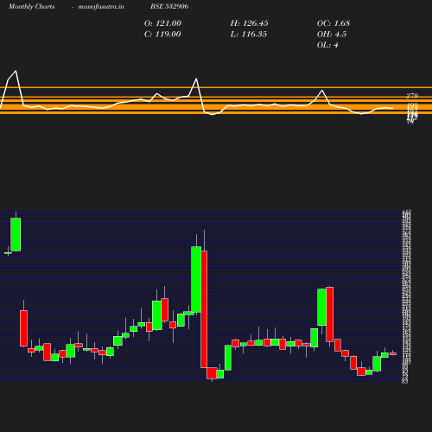Click the munafasutra.in watermark label
This screenshot has height=432, width=432.
click(x=101, y=6)
